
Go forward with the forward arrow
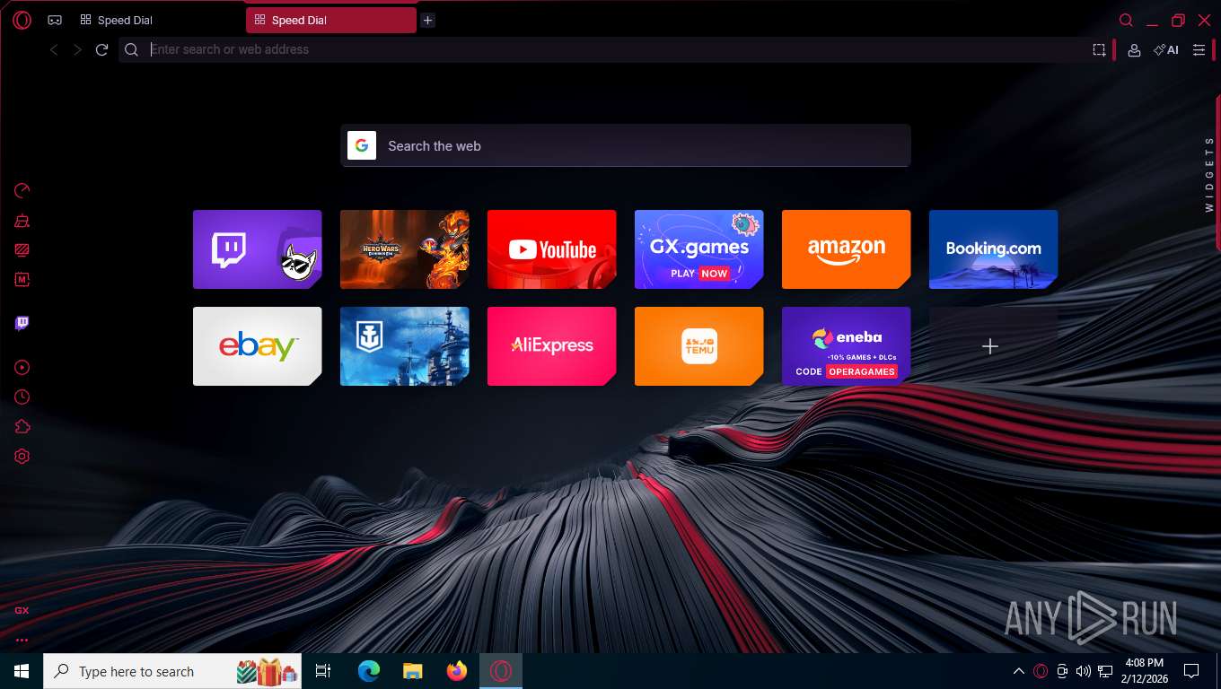78,50
